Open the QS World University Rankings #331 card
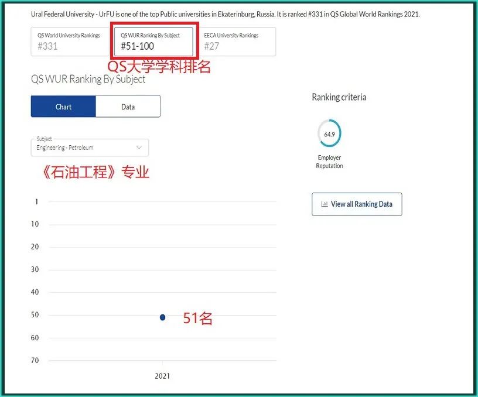 click(x=70, y=41)
